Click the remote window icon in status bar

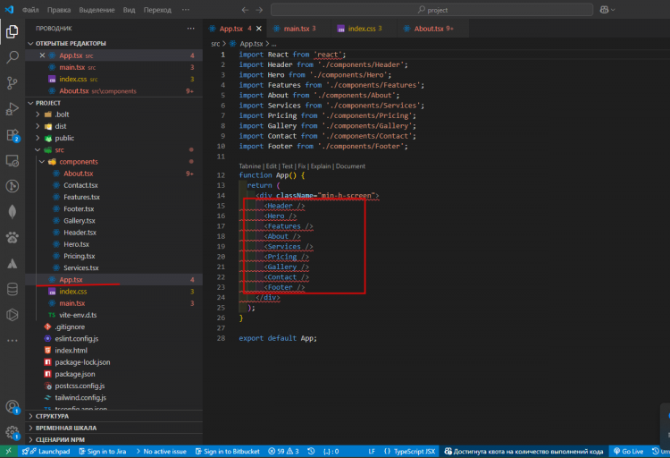(9, 451)
